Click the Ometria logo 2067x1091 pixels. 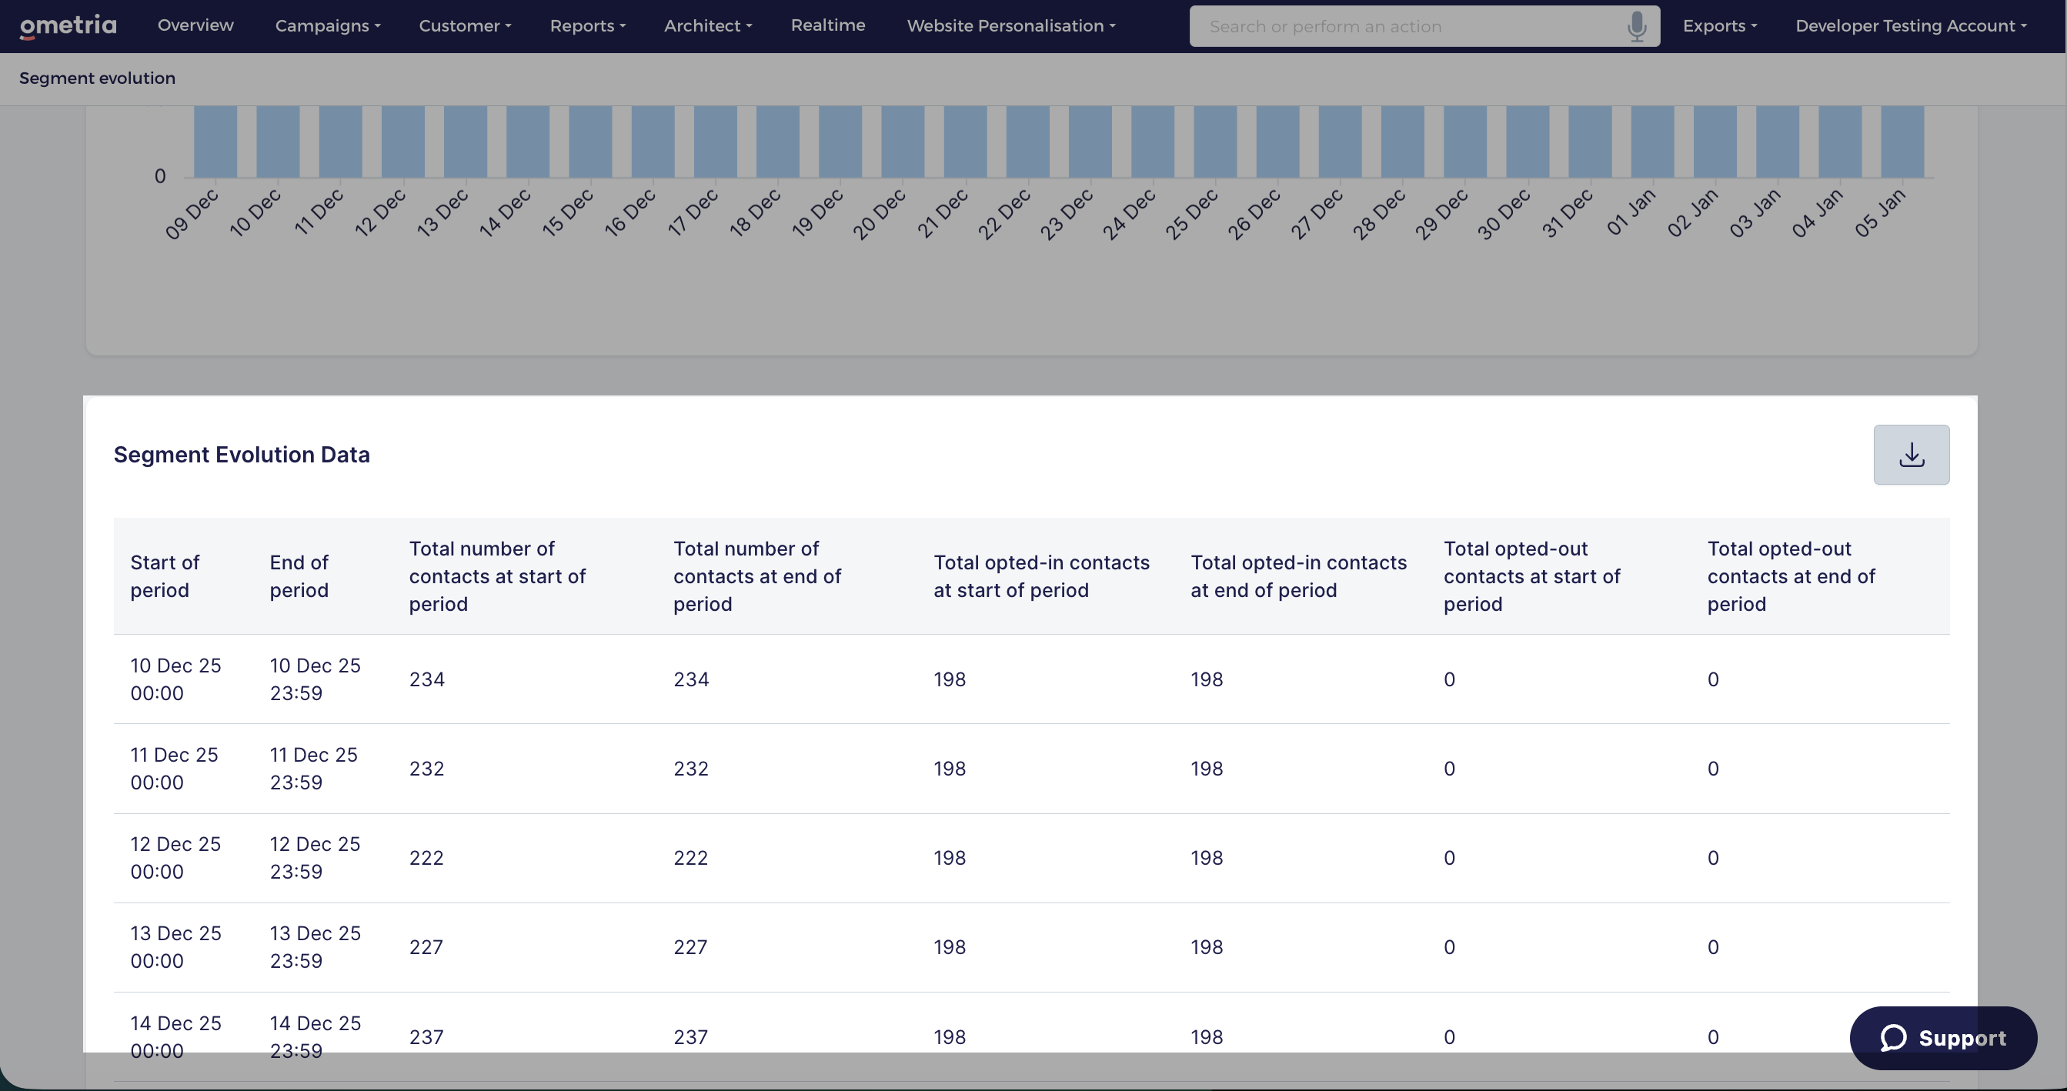click(68, 25)
